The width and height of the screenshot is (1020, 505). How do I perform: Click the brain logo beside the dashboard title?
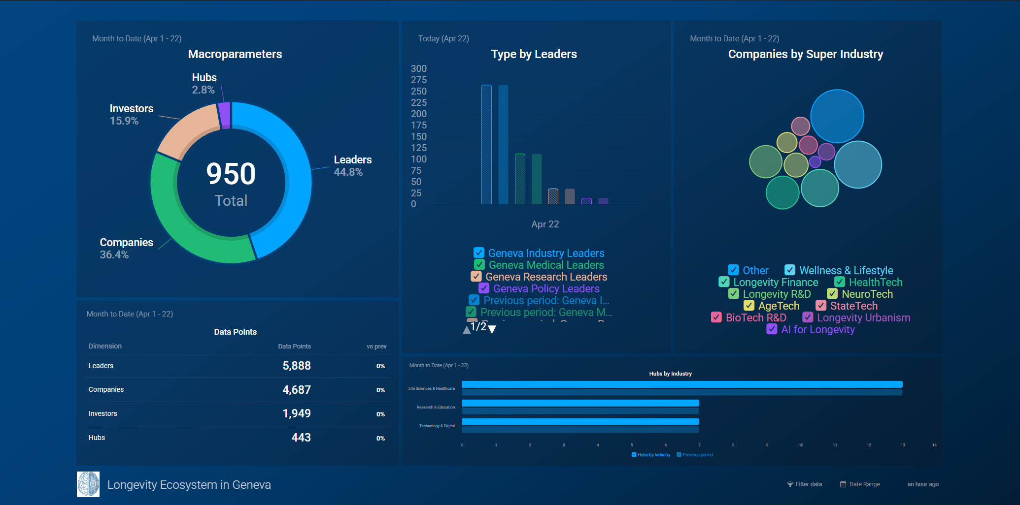(88, 484)
